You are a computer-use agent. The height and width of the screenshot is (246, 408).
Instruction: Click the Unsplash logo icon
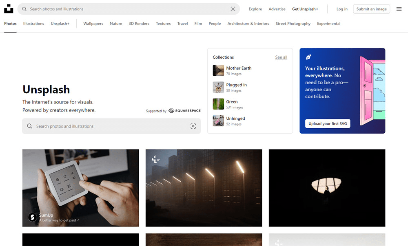click(9, 9)
